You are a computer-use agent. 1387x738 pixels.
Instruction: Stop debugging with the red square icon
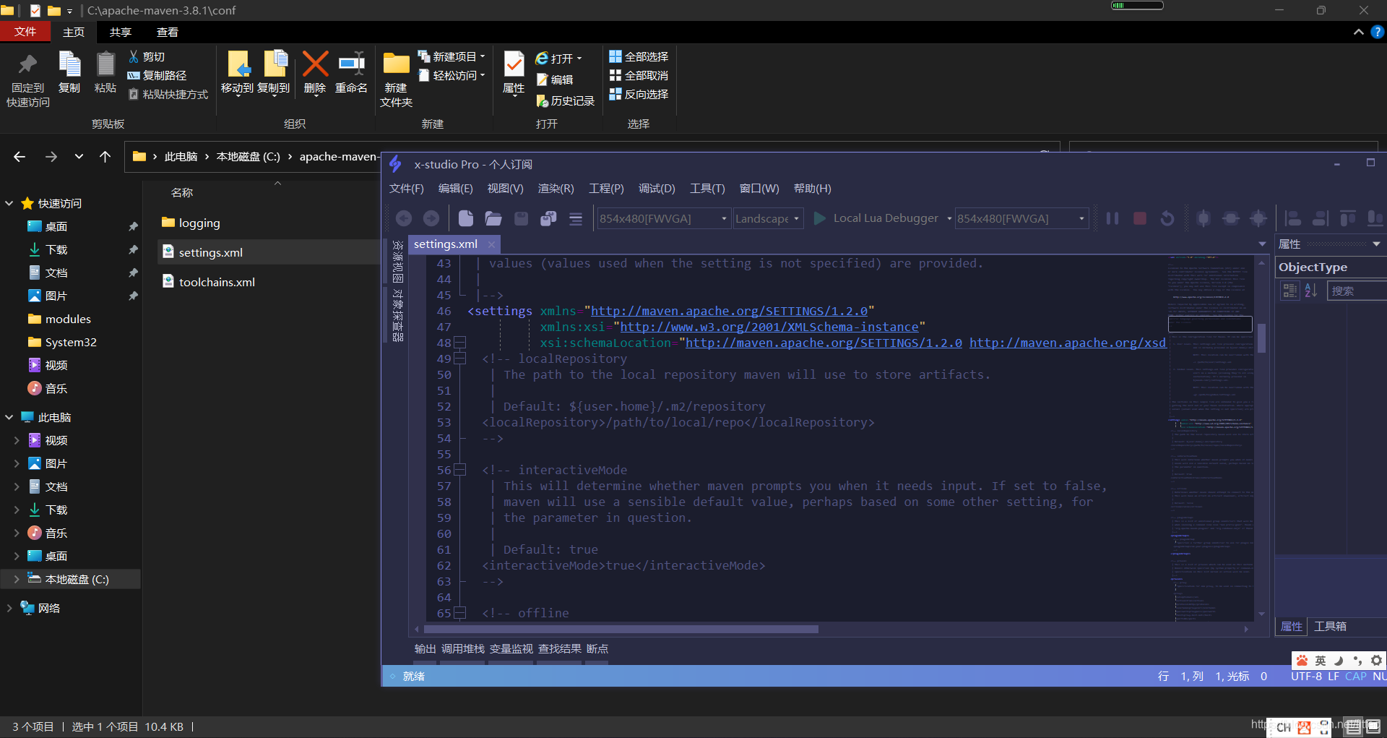[x=1140, y=218]
